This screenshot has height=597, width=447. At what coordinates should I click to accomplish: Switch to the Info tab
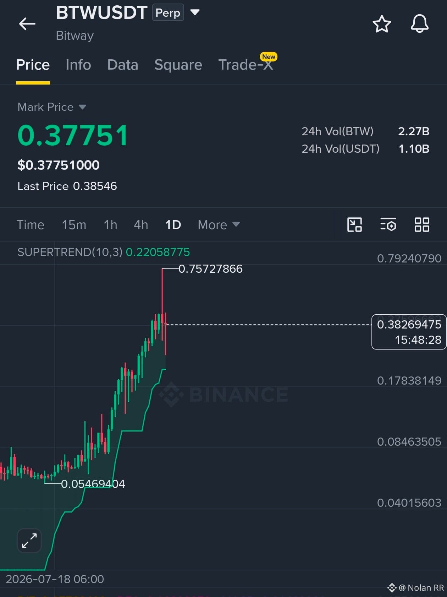click(78, 65)
